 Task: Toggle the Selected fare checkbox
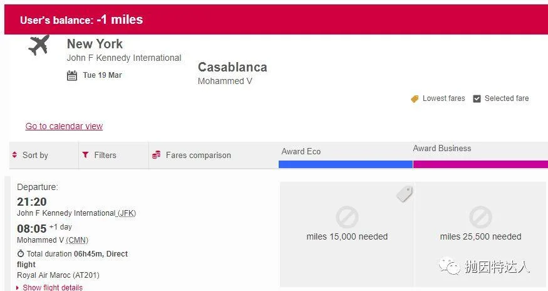[x=477, y=98]
